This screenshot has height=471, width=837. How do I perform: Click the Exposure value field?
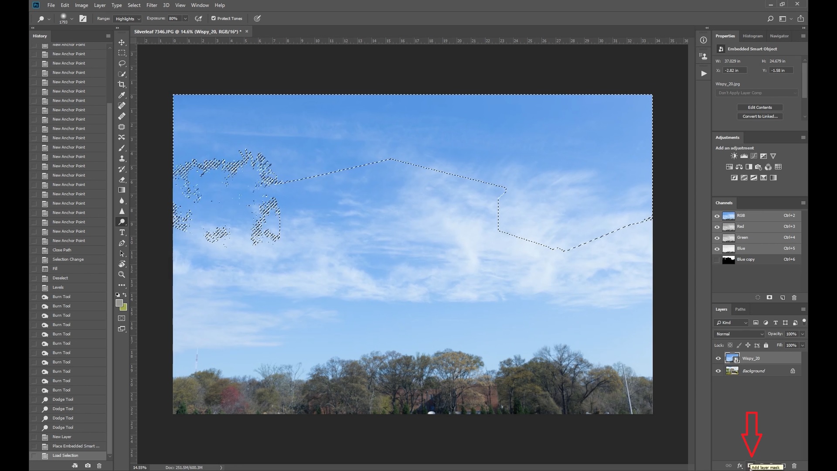coord(175,18)
